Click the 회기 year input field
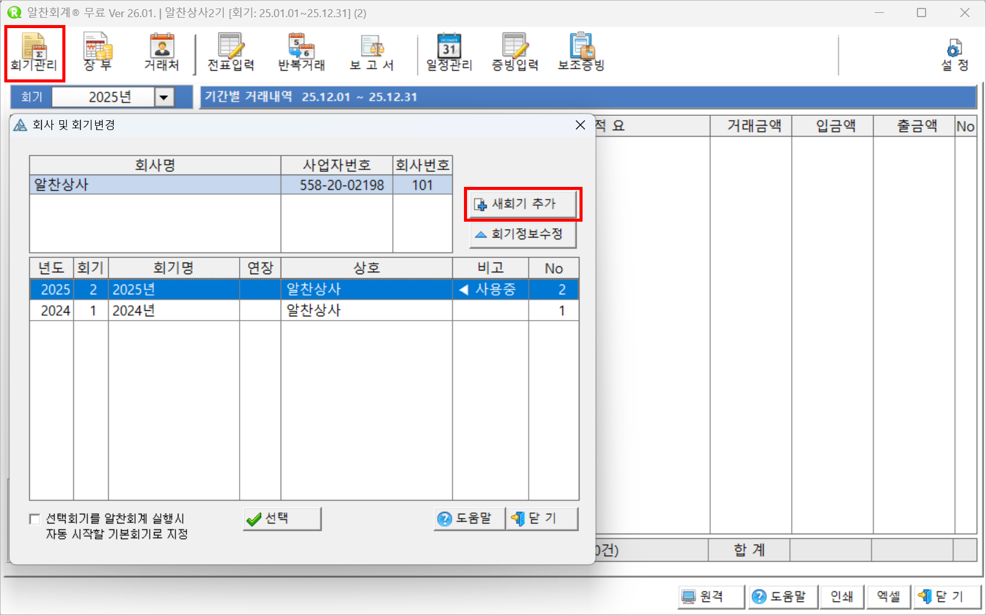The height and width of the screenshot is (615, 986). click(103, 97)
